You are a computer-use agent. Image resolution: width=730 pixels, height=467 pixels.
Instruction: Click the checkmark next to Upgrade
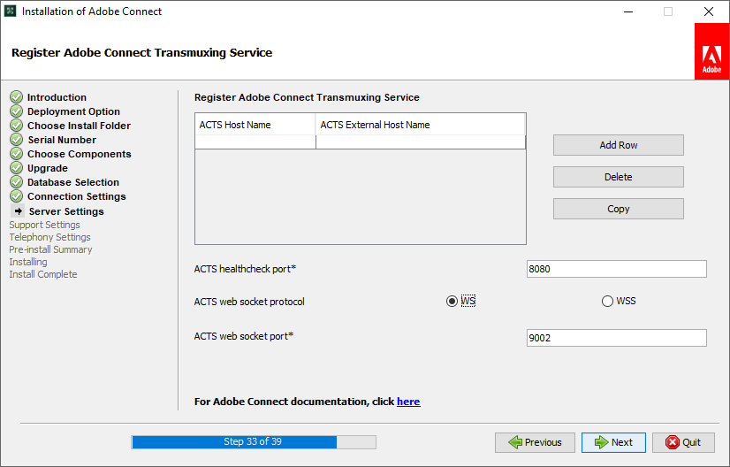coord(16,168)
